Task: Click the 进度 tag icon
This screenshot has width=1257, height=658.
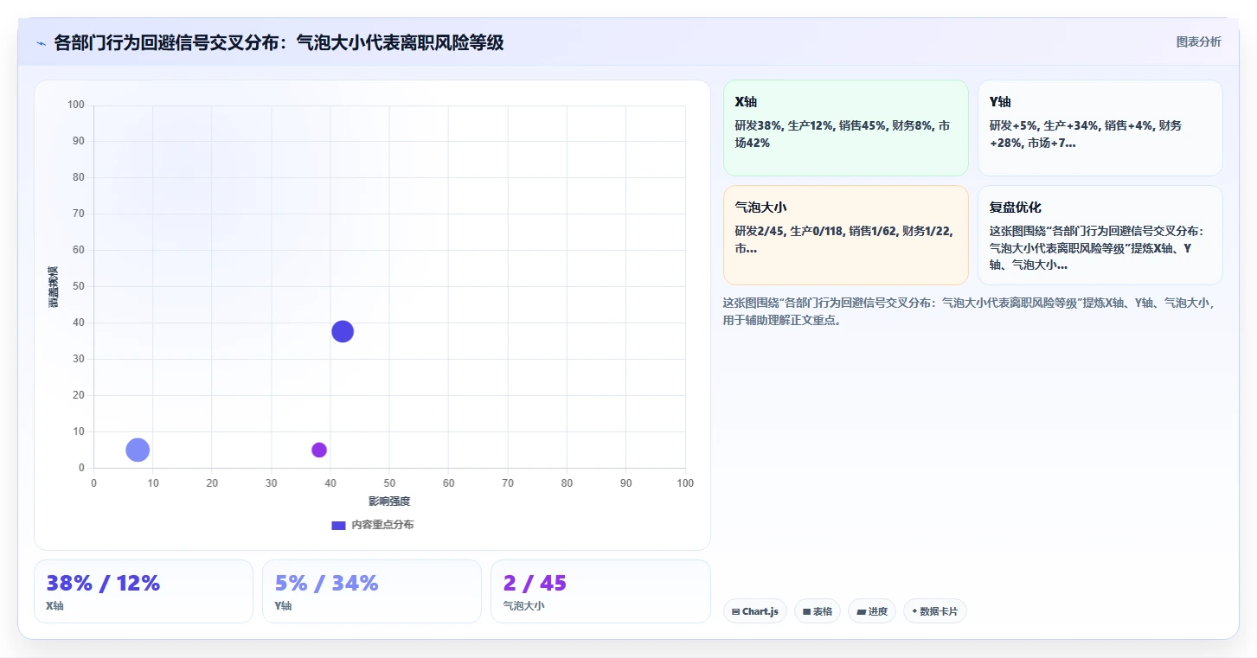Action: pos(861,611)
